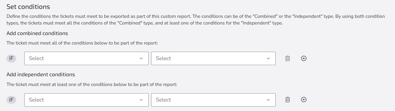Click chevron arrow of first combined condition field
The image size is (395, 111).
tap(141, 58)
